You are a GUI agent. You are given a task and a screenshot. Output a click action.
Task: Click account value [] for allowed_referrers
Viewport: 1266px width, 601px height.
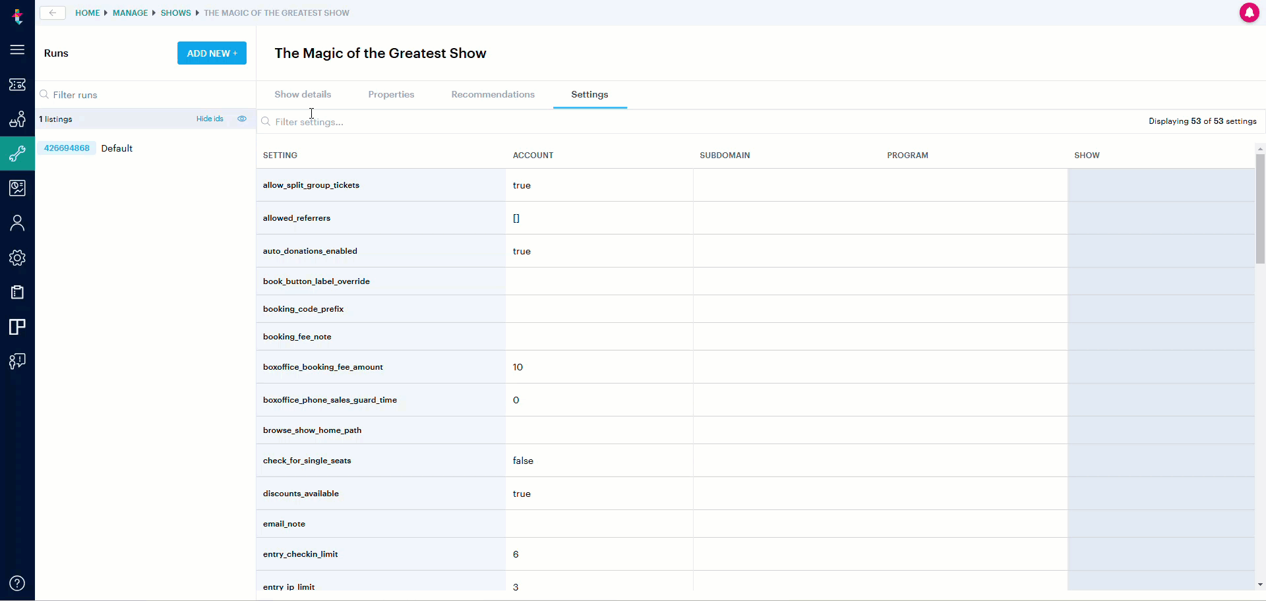coord(516,218)
